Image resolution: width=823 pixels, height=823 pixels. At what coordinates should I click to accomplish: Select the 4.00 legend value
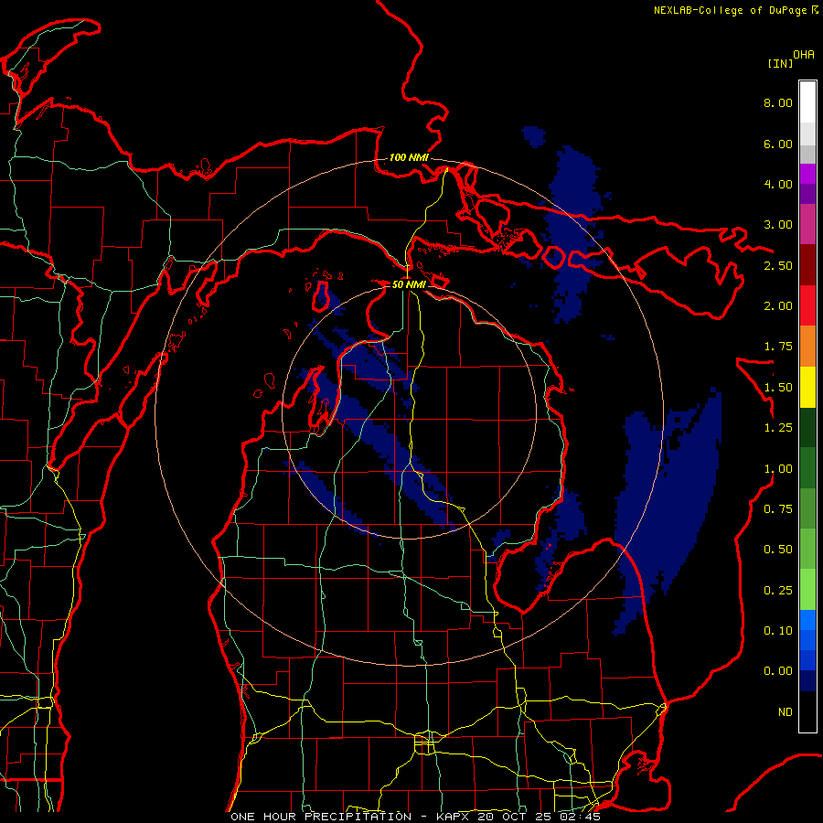click(x=778, y=184)
